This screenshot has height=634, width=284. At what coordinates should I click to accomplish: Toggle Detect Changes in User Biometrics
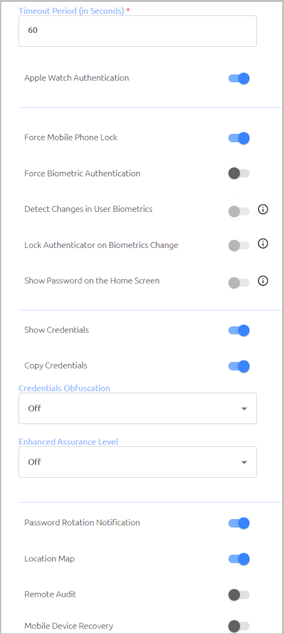click(x=239, y=211)
